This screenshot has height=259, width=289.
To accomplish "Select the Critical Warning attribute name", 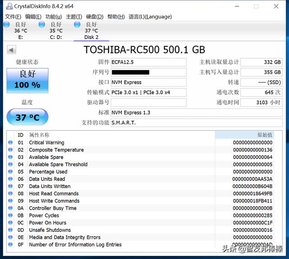I will (x=47, y=143).
